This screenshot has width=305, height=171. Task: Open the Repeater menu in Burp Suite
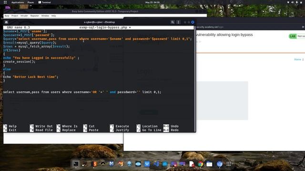(x=35, y=16)
